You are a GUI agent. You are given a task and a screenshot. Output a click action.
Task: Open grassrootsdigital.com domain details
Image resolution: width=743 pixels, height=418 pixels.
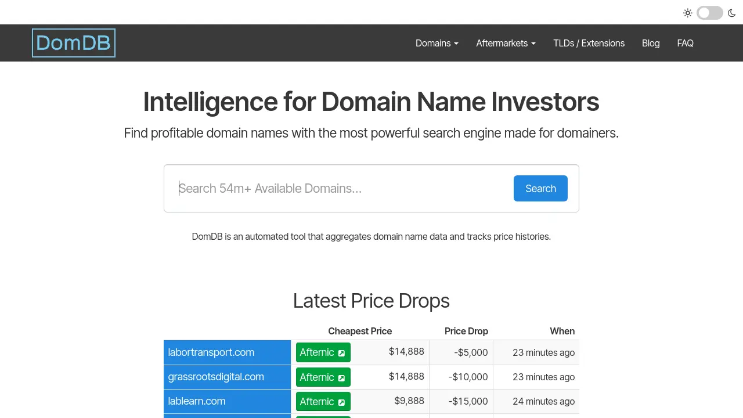click(x=216, y=377)
